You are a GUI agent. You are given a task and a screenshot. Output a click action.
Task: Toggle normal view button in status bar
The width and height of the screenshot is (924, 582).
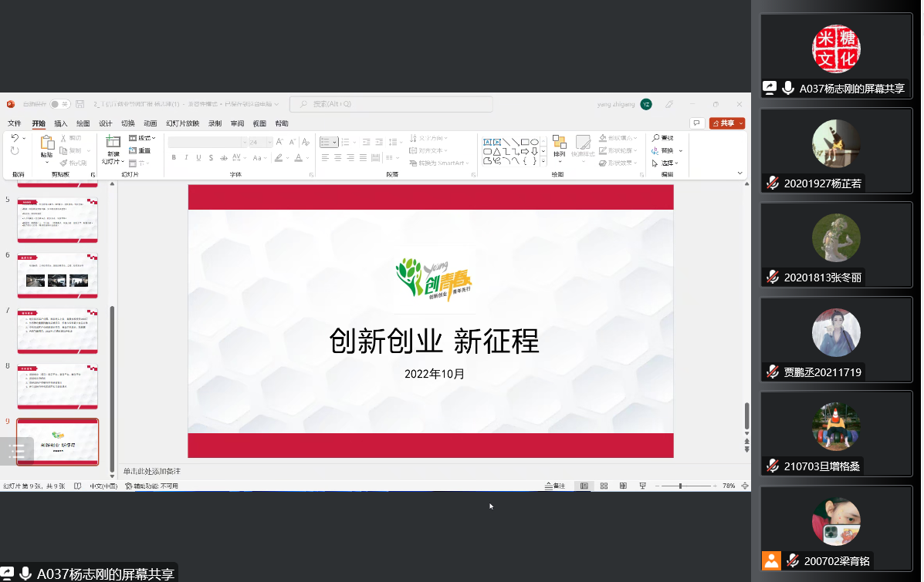584,486
